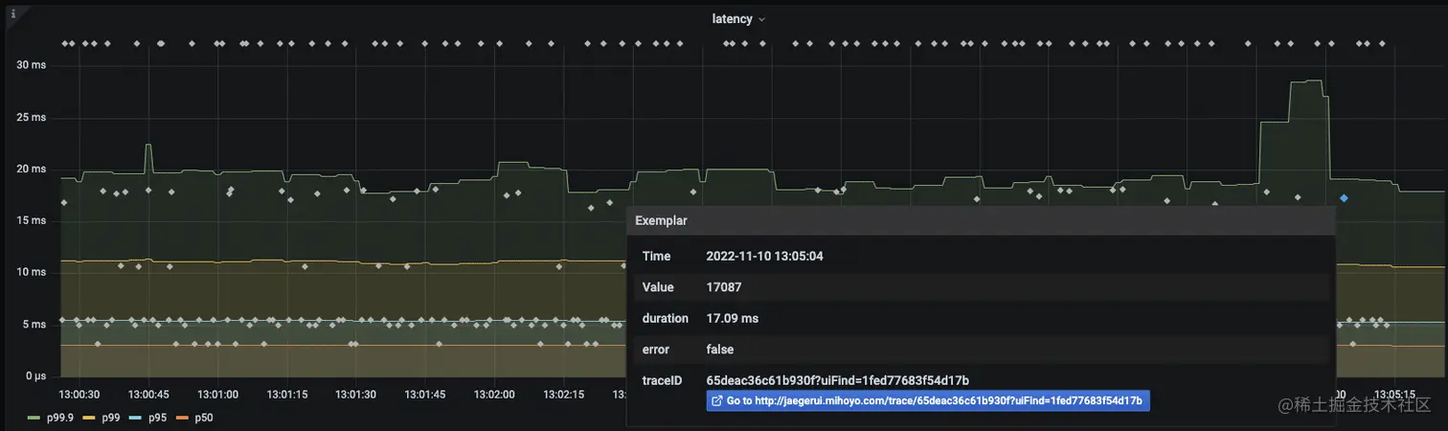Click the 13:05:15 x-axis time label

(x=1394, y=394)
